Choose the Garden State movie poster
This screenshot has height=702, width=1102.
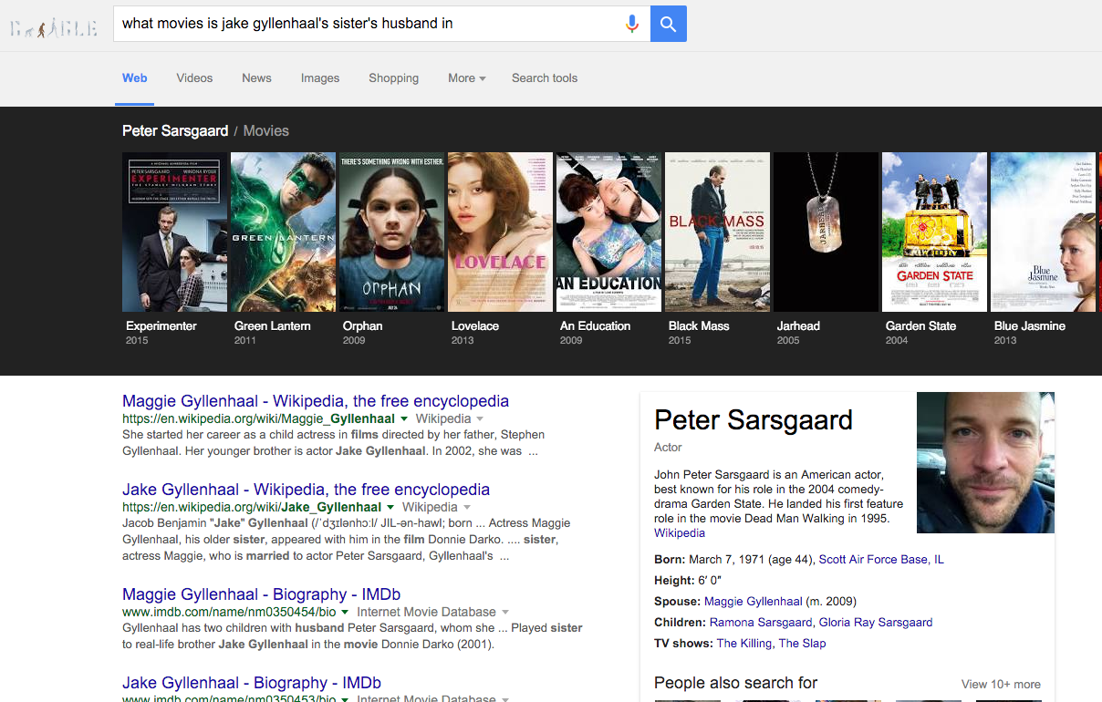935,232
